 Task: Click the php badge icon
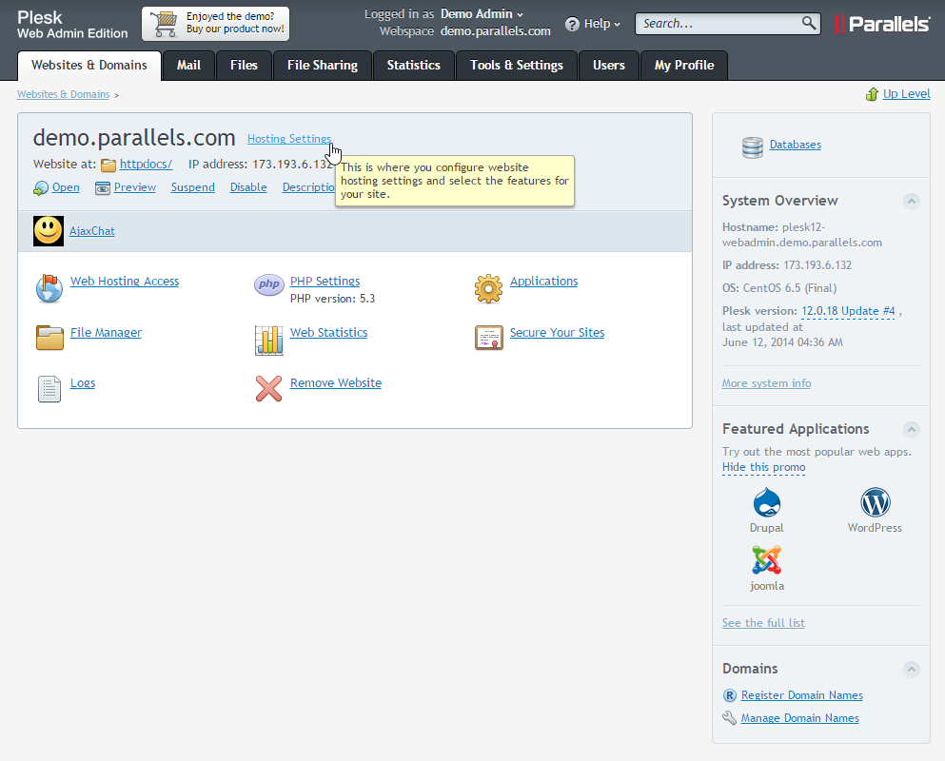[x=268, y=283]
